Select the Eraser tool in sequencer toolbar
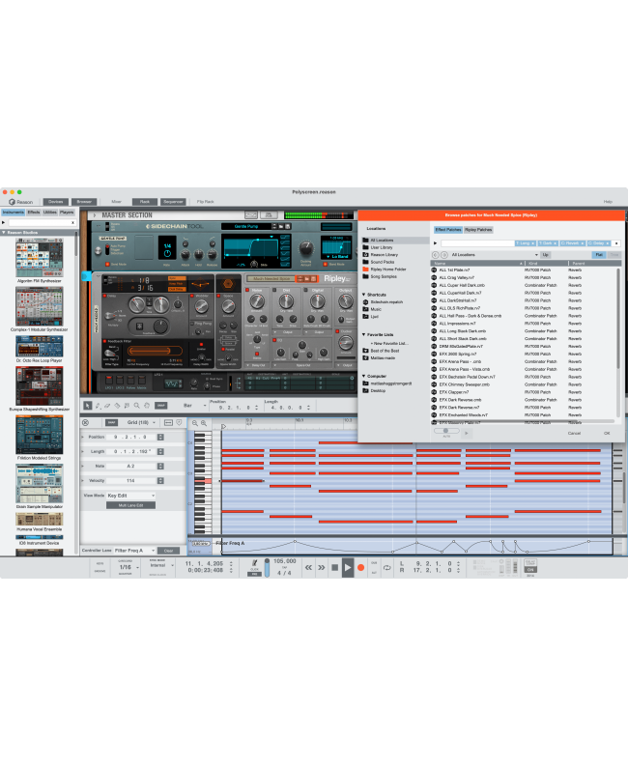 [107, 406]
